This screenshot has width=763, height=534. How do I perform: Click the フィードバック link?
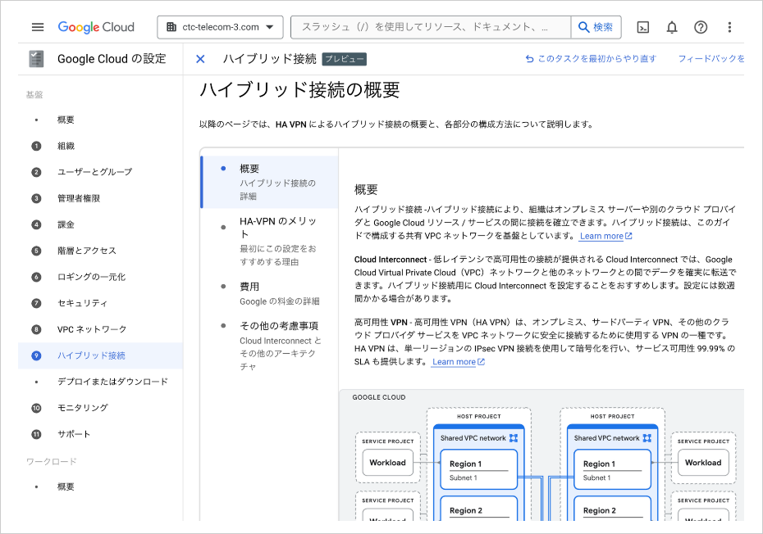711,59
